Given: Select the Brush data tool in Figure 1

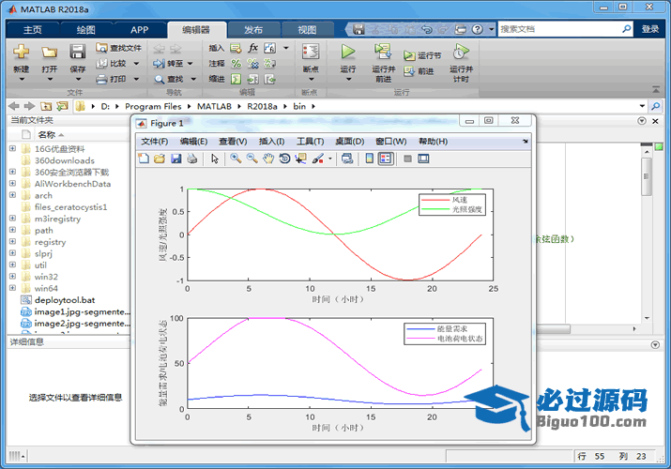Looking at the screenshot, I should 318,159.
